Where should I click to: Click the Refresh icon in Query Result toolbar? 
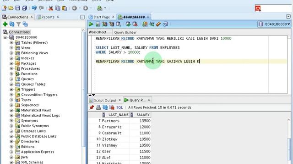pyautogui.click(x=105, y=108)
